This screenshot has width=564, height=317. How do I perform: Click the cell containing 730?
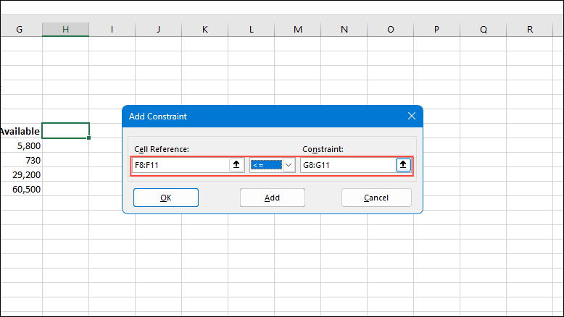point(20,160)
